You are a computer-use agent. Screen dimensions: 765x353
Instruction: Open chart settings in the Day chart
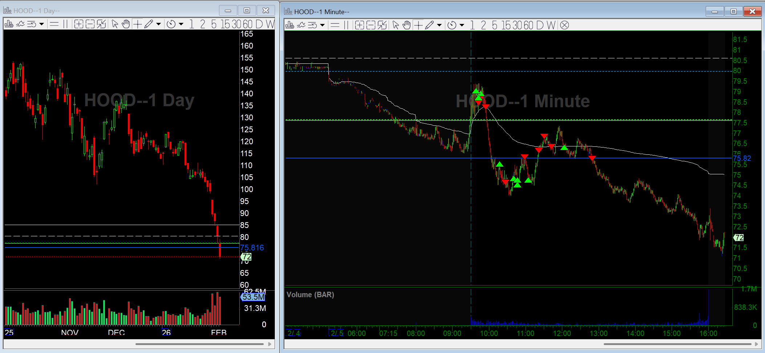click(x=9, y=24)
